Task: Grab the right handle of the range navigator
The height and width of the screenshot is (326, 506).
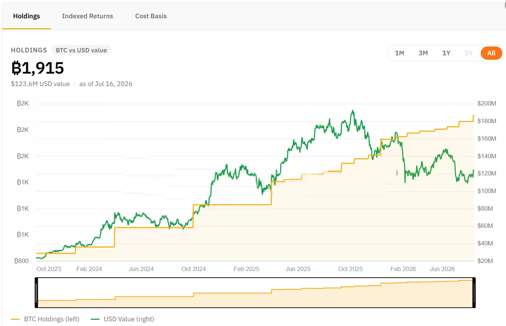Action: [x=474, y=293]
